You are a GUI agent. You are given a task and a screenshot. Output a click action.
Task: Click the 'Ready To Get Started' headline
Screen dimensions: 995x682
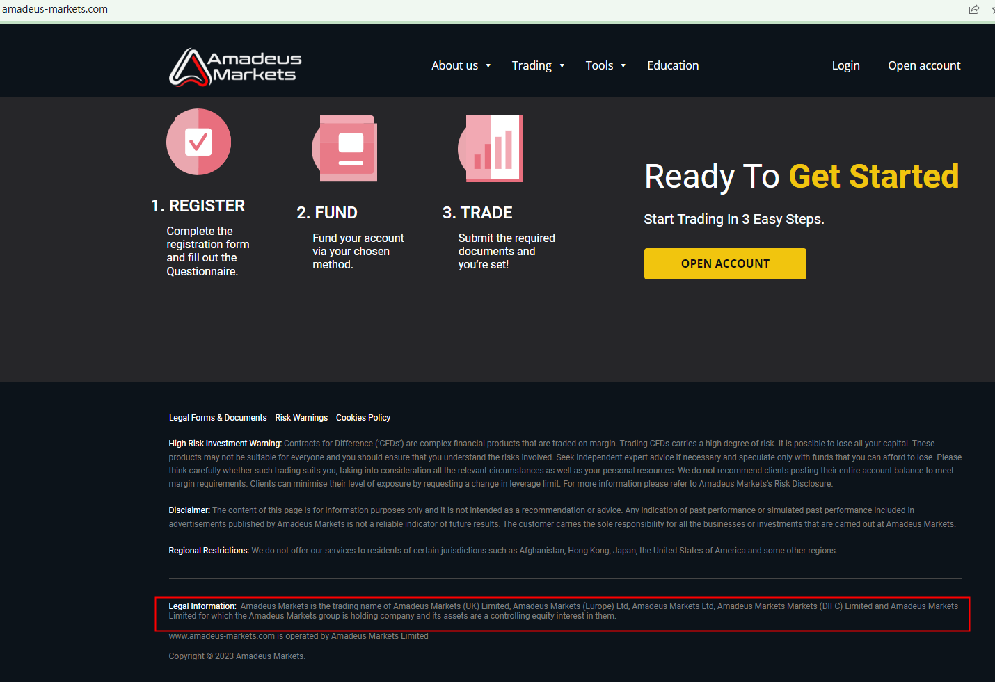[x=802, y=177]
